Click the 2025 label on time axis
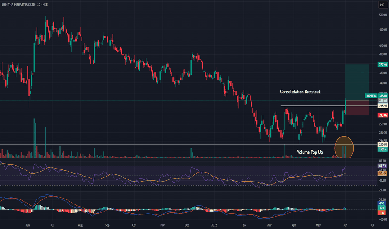 (214, 225)
